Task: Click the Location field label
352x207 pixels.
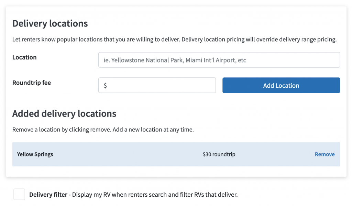Action: (x=24, y=57)
